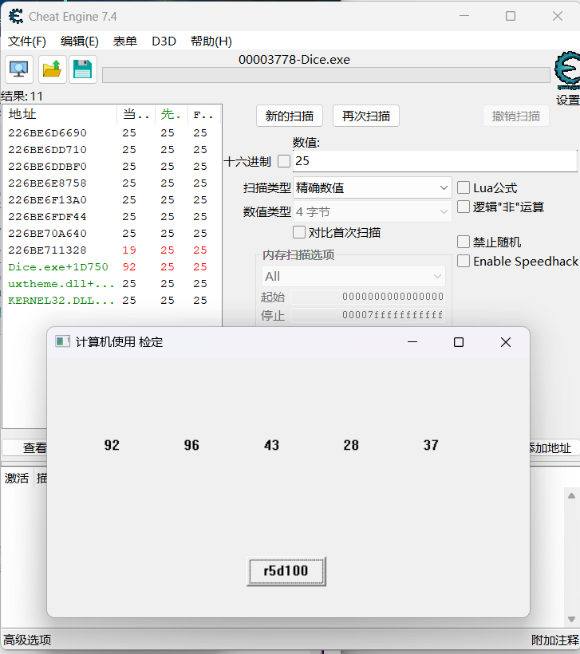Screen dimensions: 580x654
Task: Maximize the 计算机使用 检定 window
Action: click(459, 342)
